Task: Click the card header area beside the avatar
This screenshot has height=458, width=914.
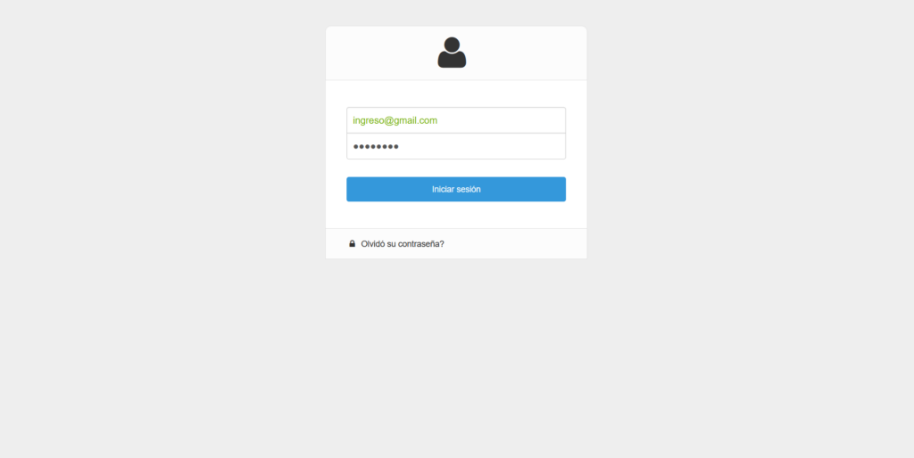Action: tap(525, 53)
